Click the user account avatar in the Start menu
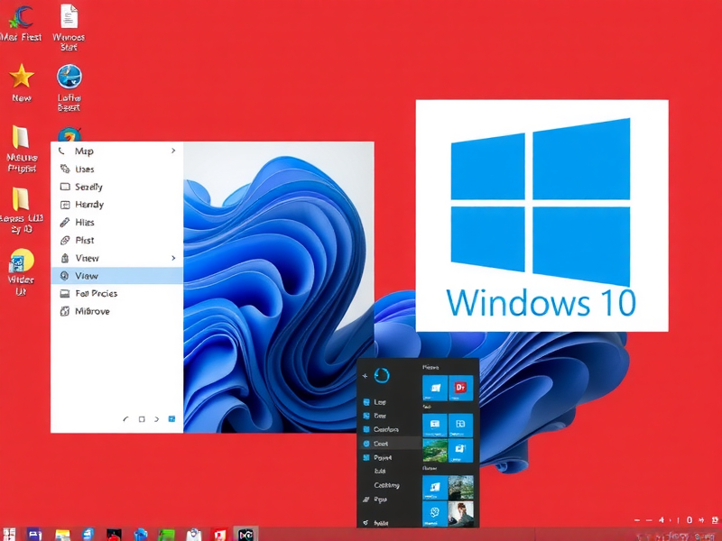The height and width of the screenshot is (541, 722). pyautogui.click(x=381, y=374)
